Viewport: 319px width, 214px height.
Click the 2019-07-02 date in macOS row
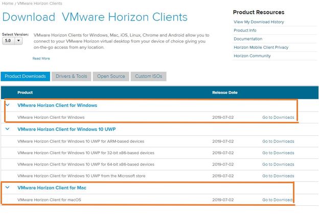tap(223, 200)
